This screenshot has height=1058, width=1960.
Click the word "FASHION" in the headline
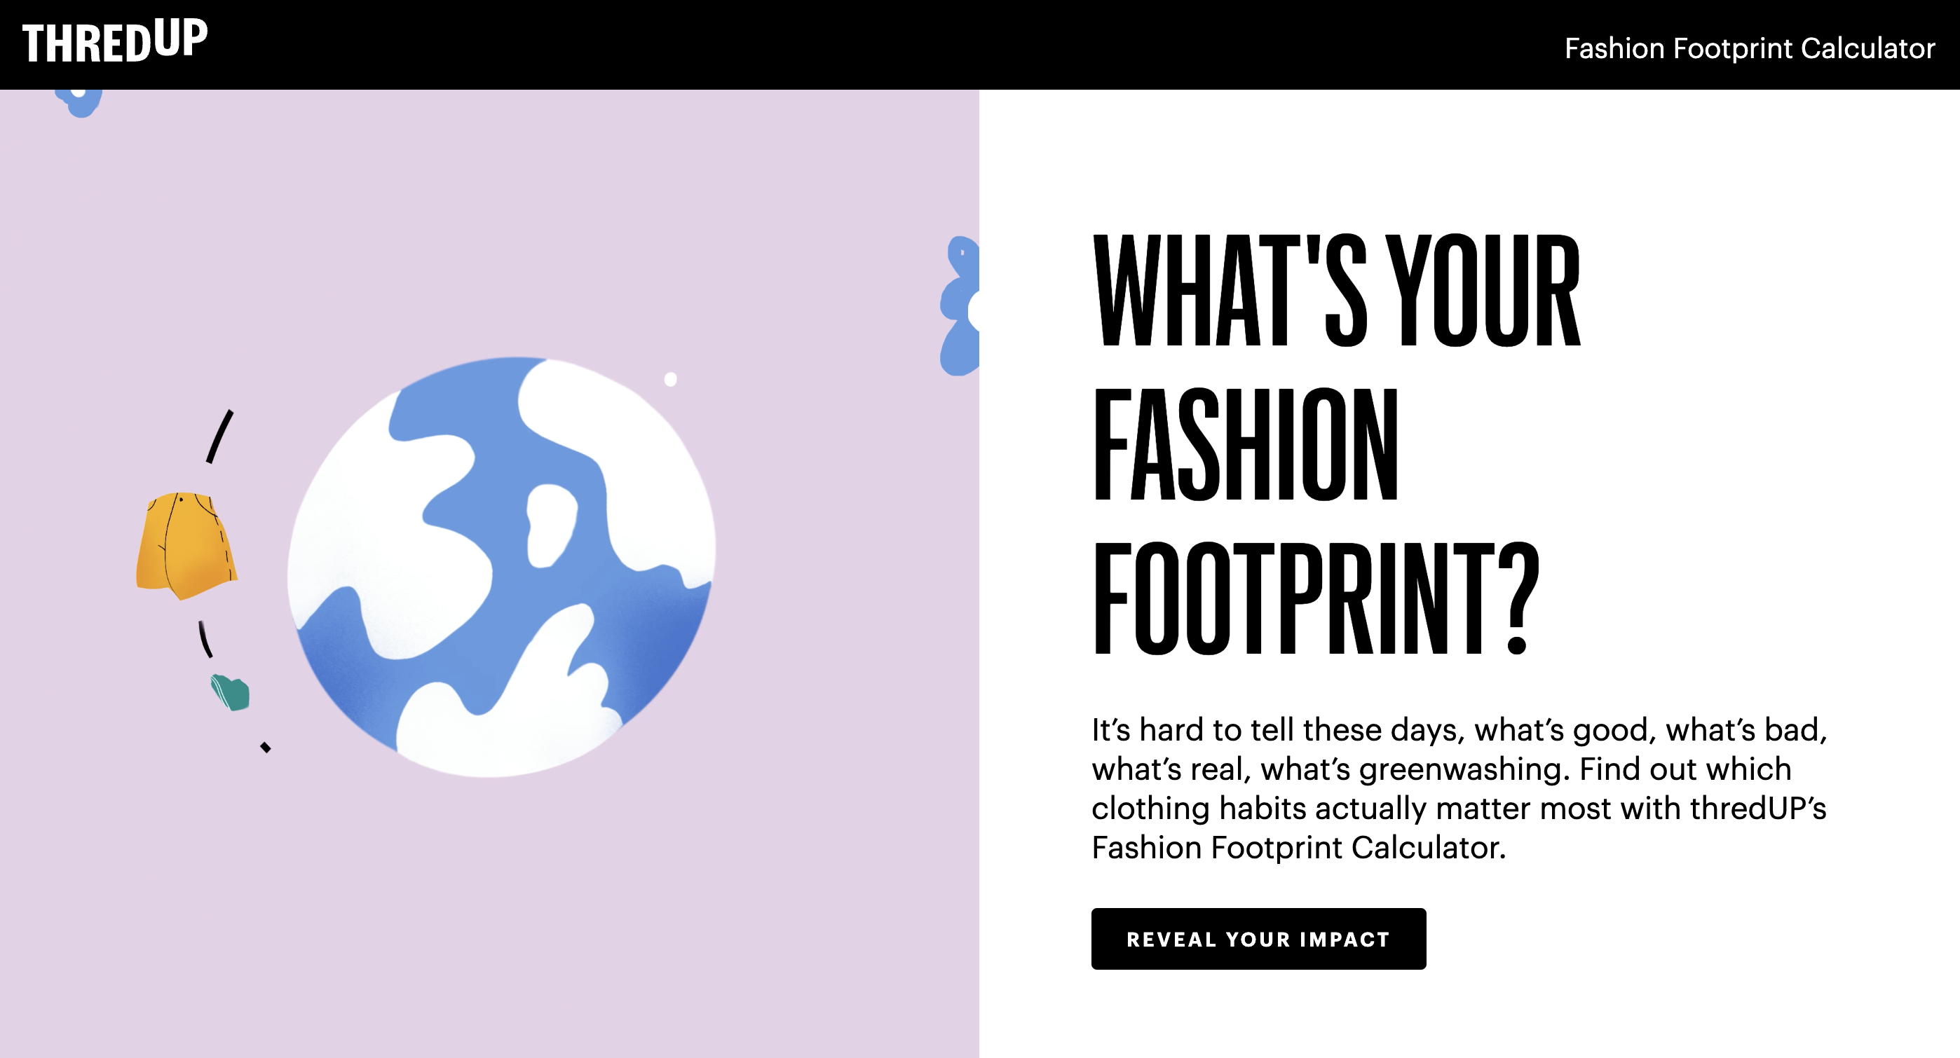point(1246,445)
